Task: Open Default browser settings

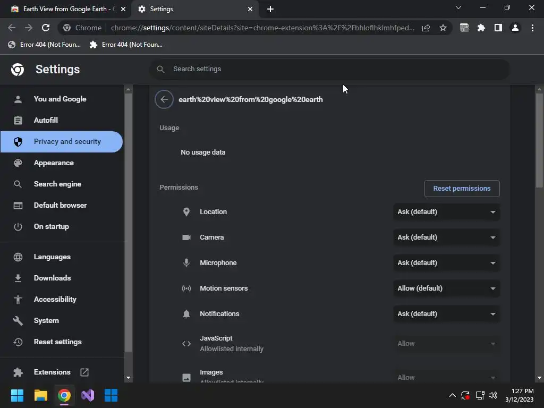Action: pyautogui.click(x=61, y=206)
